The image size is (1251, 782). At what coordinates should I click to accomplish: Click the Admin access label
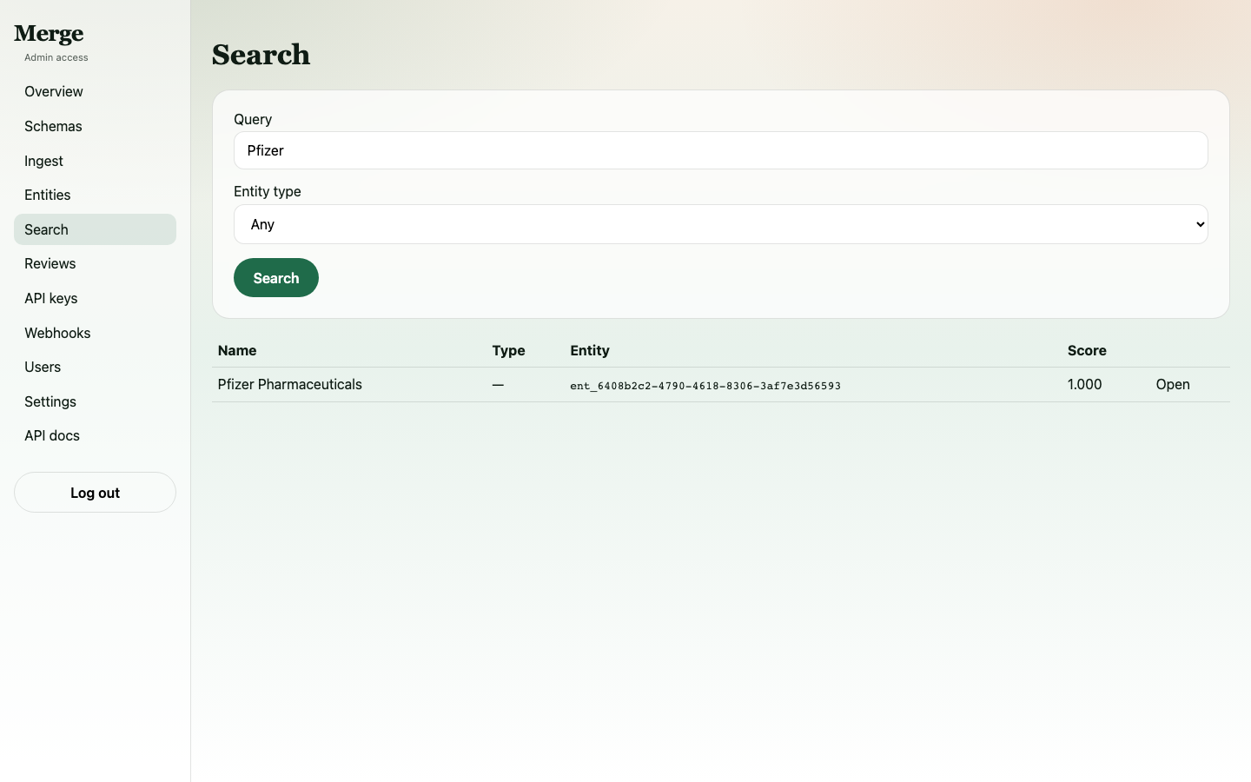[56, 57]
